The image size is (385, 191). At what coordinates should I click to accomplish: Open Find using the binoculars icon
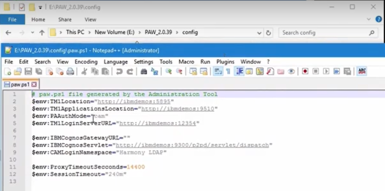(144, 72)
